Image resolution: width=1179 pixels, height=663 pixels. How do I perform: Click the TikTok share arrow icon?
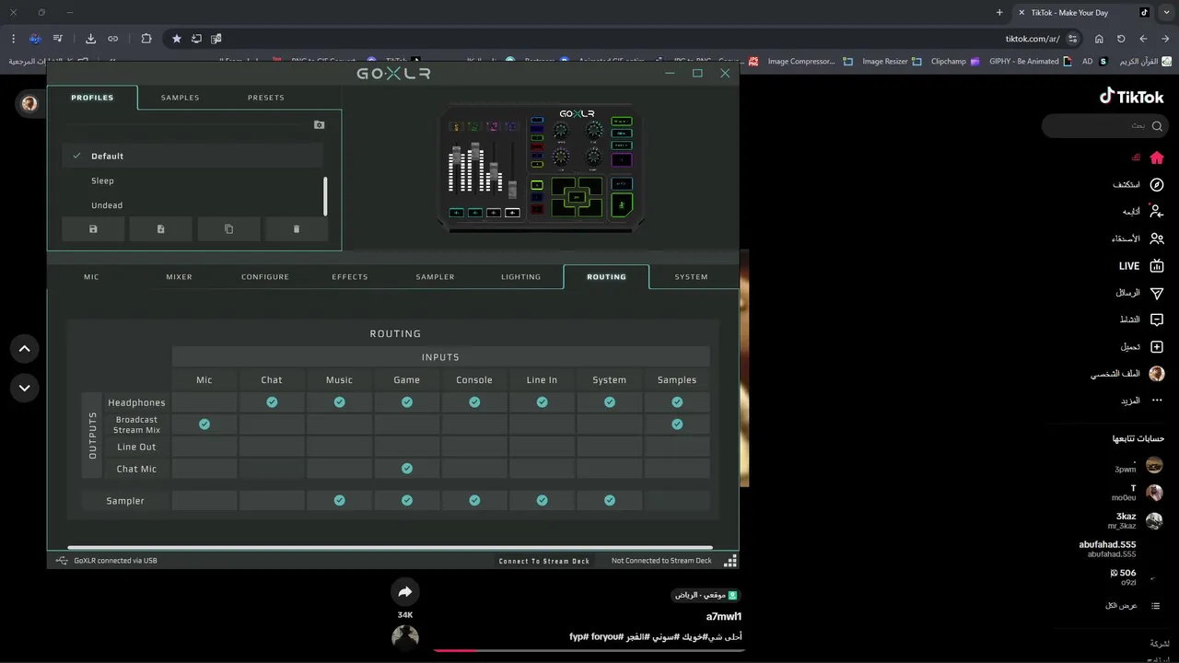[x=405, y=592]
